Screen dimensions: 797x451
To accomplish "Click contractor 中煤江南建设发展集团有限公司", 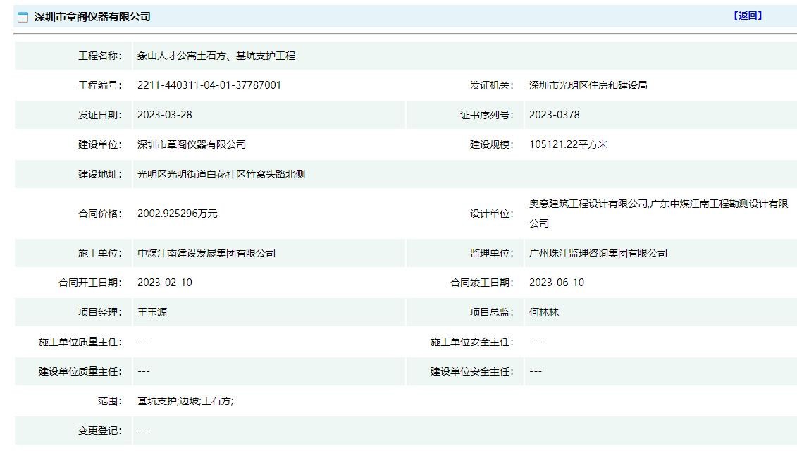I will click(206, 253).
